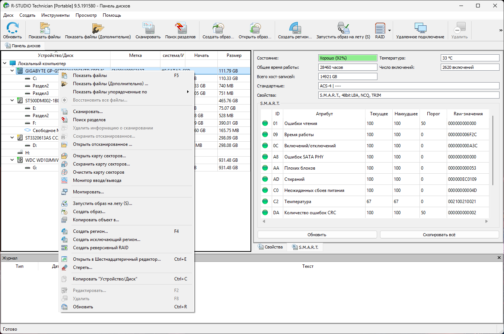Click the Состояние health bar Хорошо (92%)
The image size is (504, 334).
tap(348, 58)
